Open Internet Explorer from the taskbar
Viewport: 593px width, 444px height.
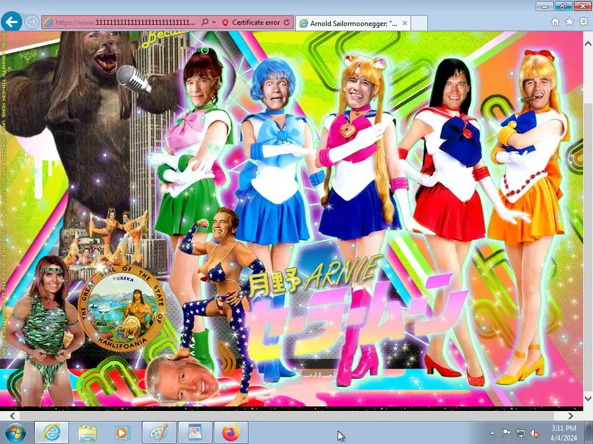click(52, 432)
